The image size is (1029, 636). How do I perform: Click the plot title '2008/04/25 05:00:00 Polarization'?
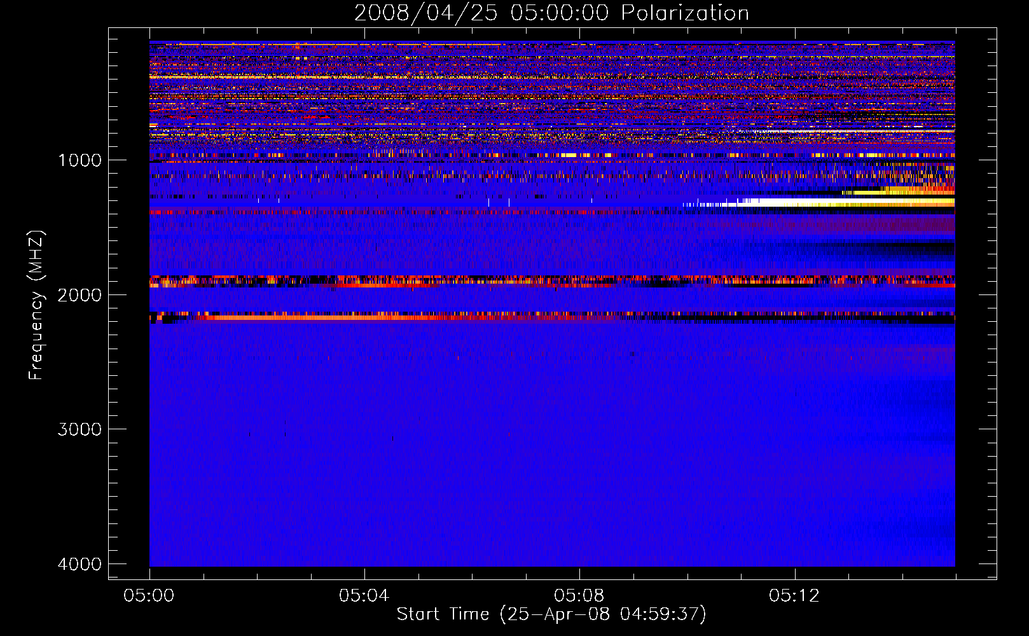click(551, 13)
